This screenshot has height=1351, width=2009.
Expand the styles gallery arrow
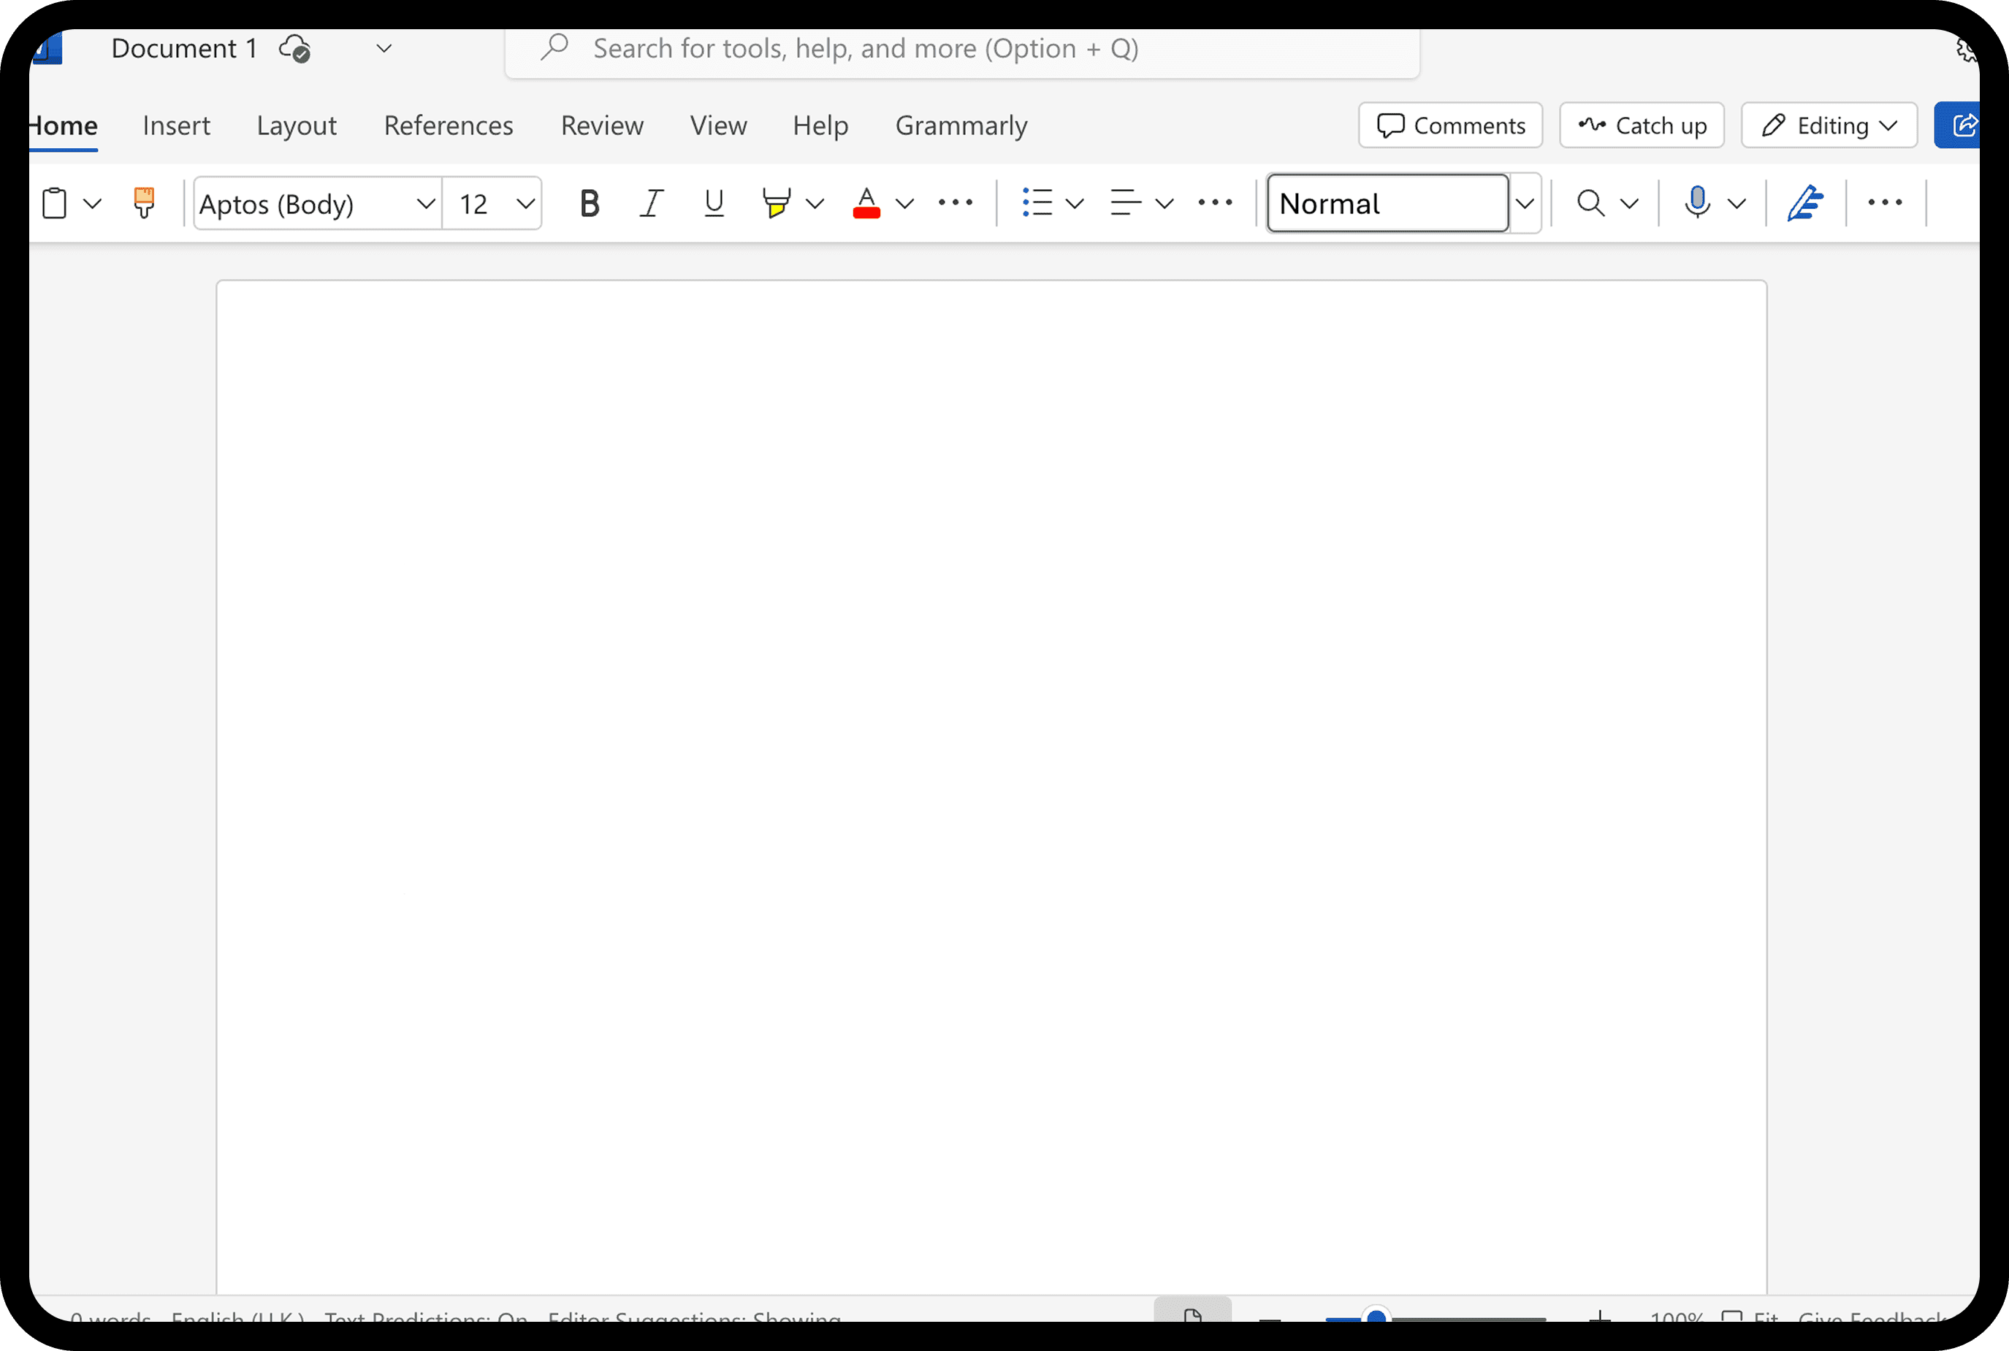click(x=1525, y=203)
